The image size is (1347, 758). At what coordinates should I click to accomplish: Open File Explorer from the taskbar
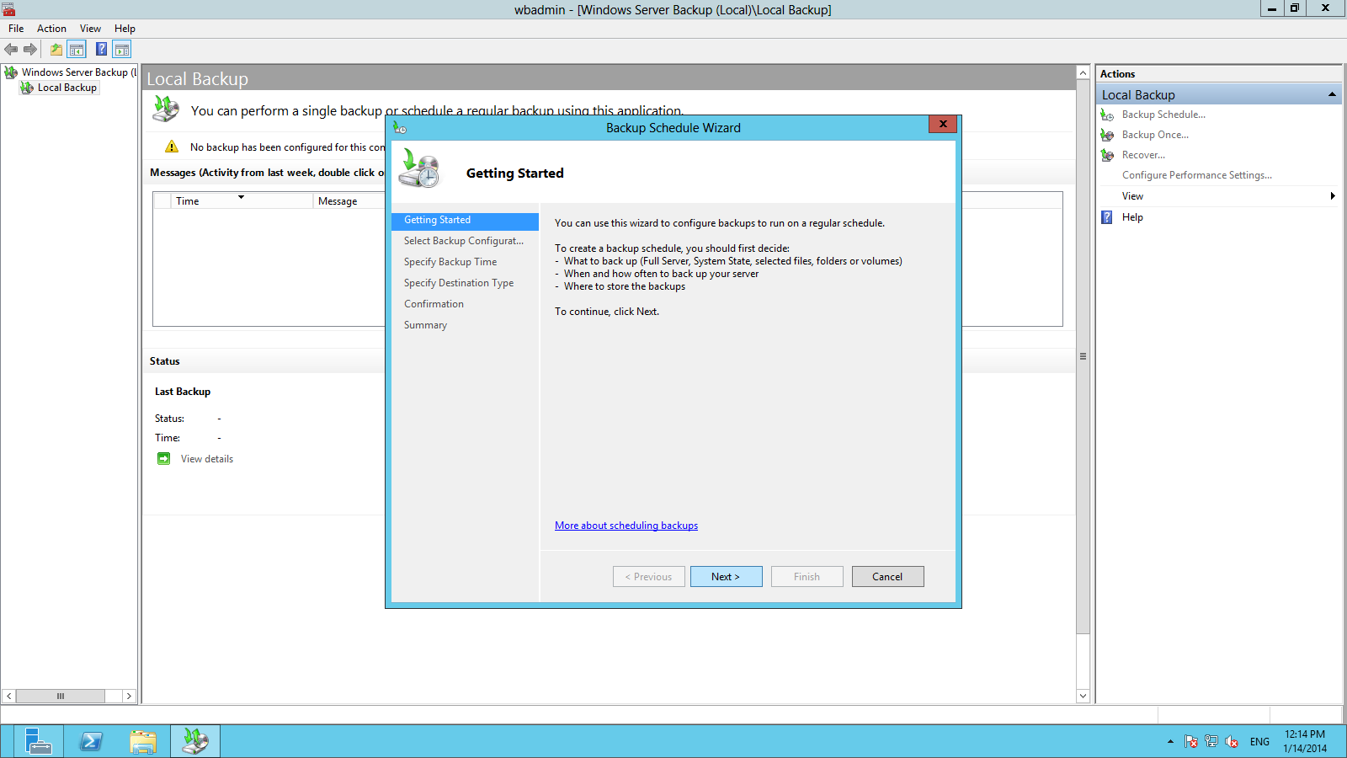[x=143, y=741]
